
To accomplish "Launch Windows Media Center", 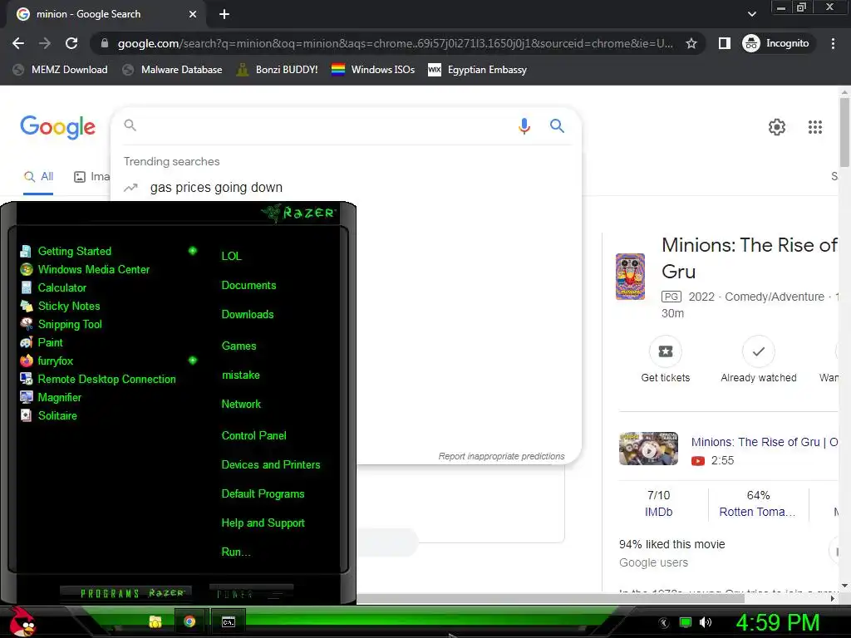I will click(85, 270).
